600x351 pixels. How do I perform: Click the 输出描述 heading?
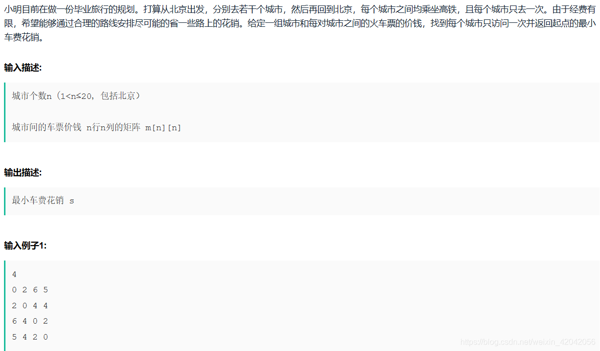pyautogui.click(x=23, y=173)
